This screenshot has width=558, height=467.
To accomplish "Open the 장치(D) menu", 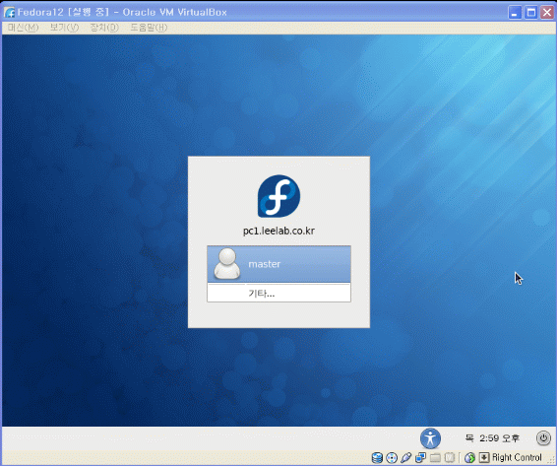I will 104,28.
